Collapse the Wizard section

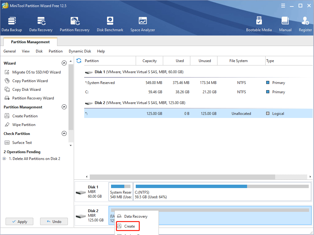coord(64,63)
